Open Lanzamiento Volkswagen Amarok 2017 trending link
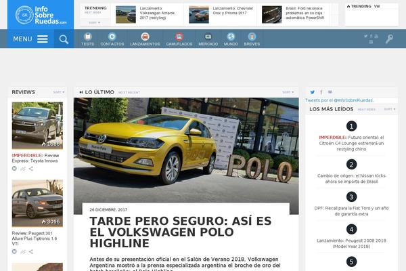 (157, 13)
